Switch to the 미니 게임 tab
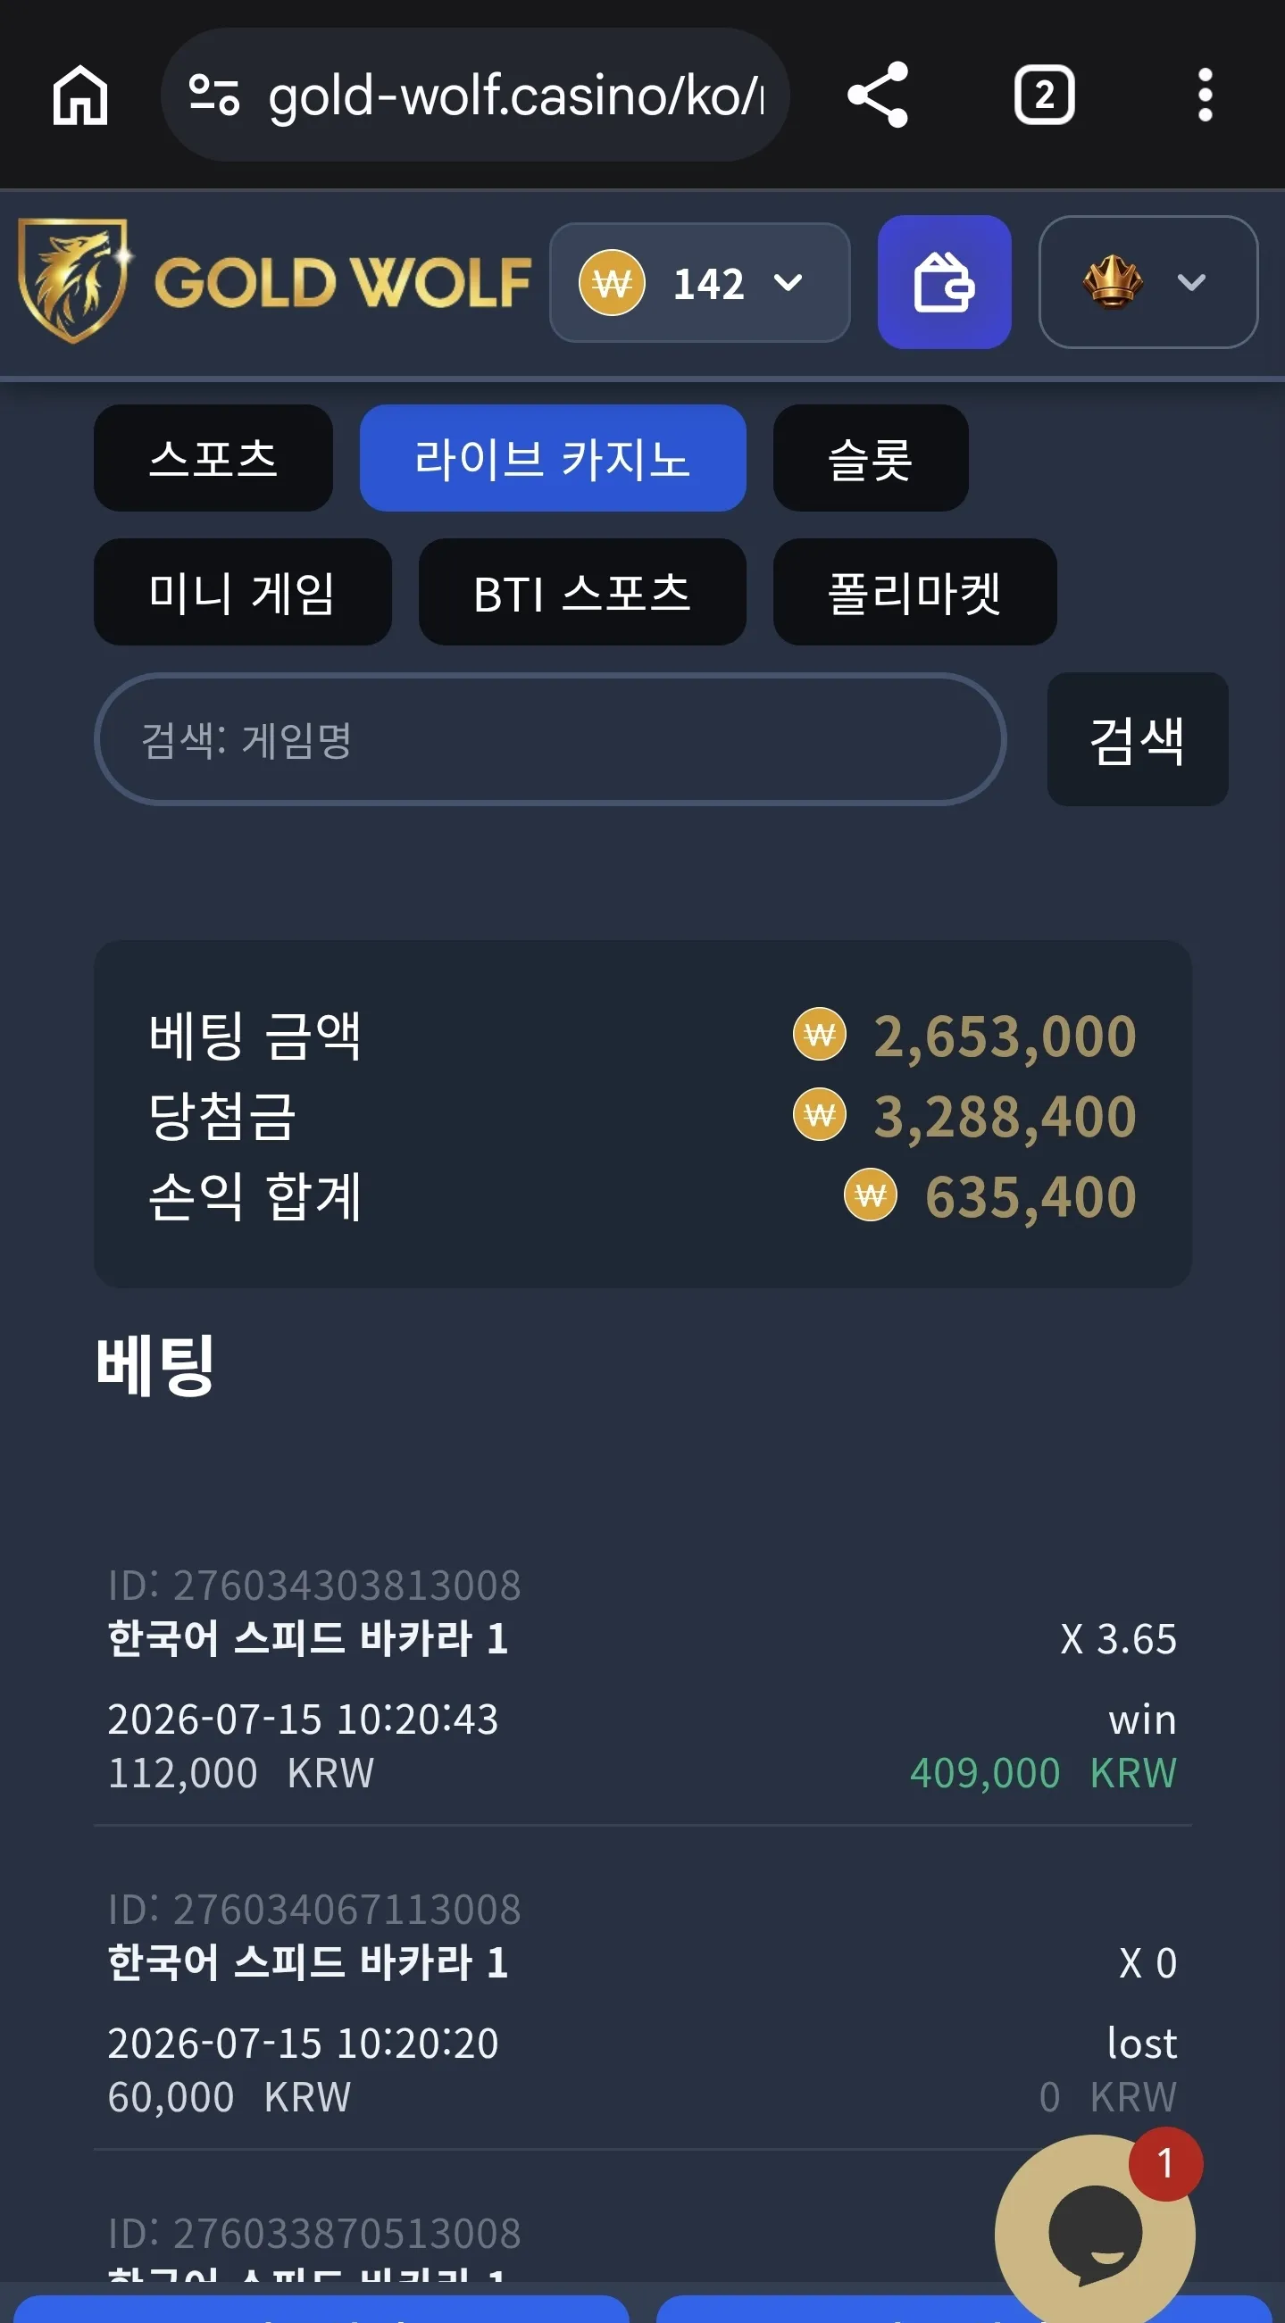The height and width of the screenshot is (2323, 1285). 243,593
